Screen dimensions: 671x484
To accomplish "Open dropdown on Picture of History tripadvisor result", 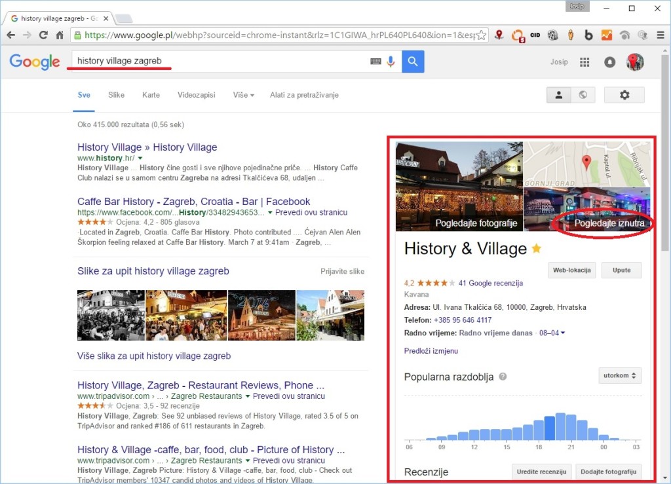I will pos(247,461).
